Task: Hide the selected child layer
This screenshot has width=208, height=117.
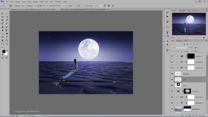Action: 172,79
